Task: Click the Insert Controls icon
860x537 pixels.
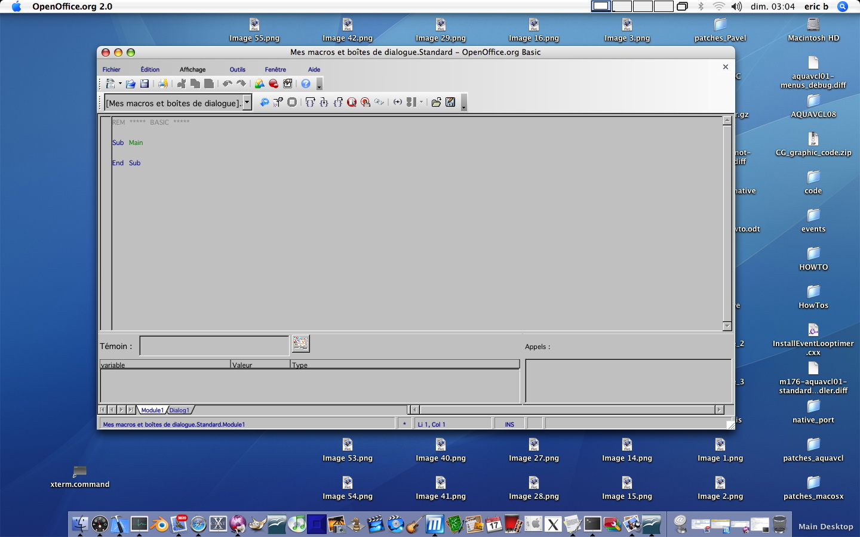Action: tap(411, 102)
